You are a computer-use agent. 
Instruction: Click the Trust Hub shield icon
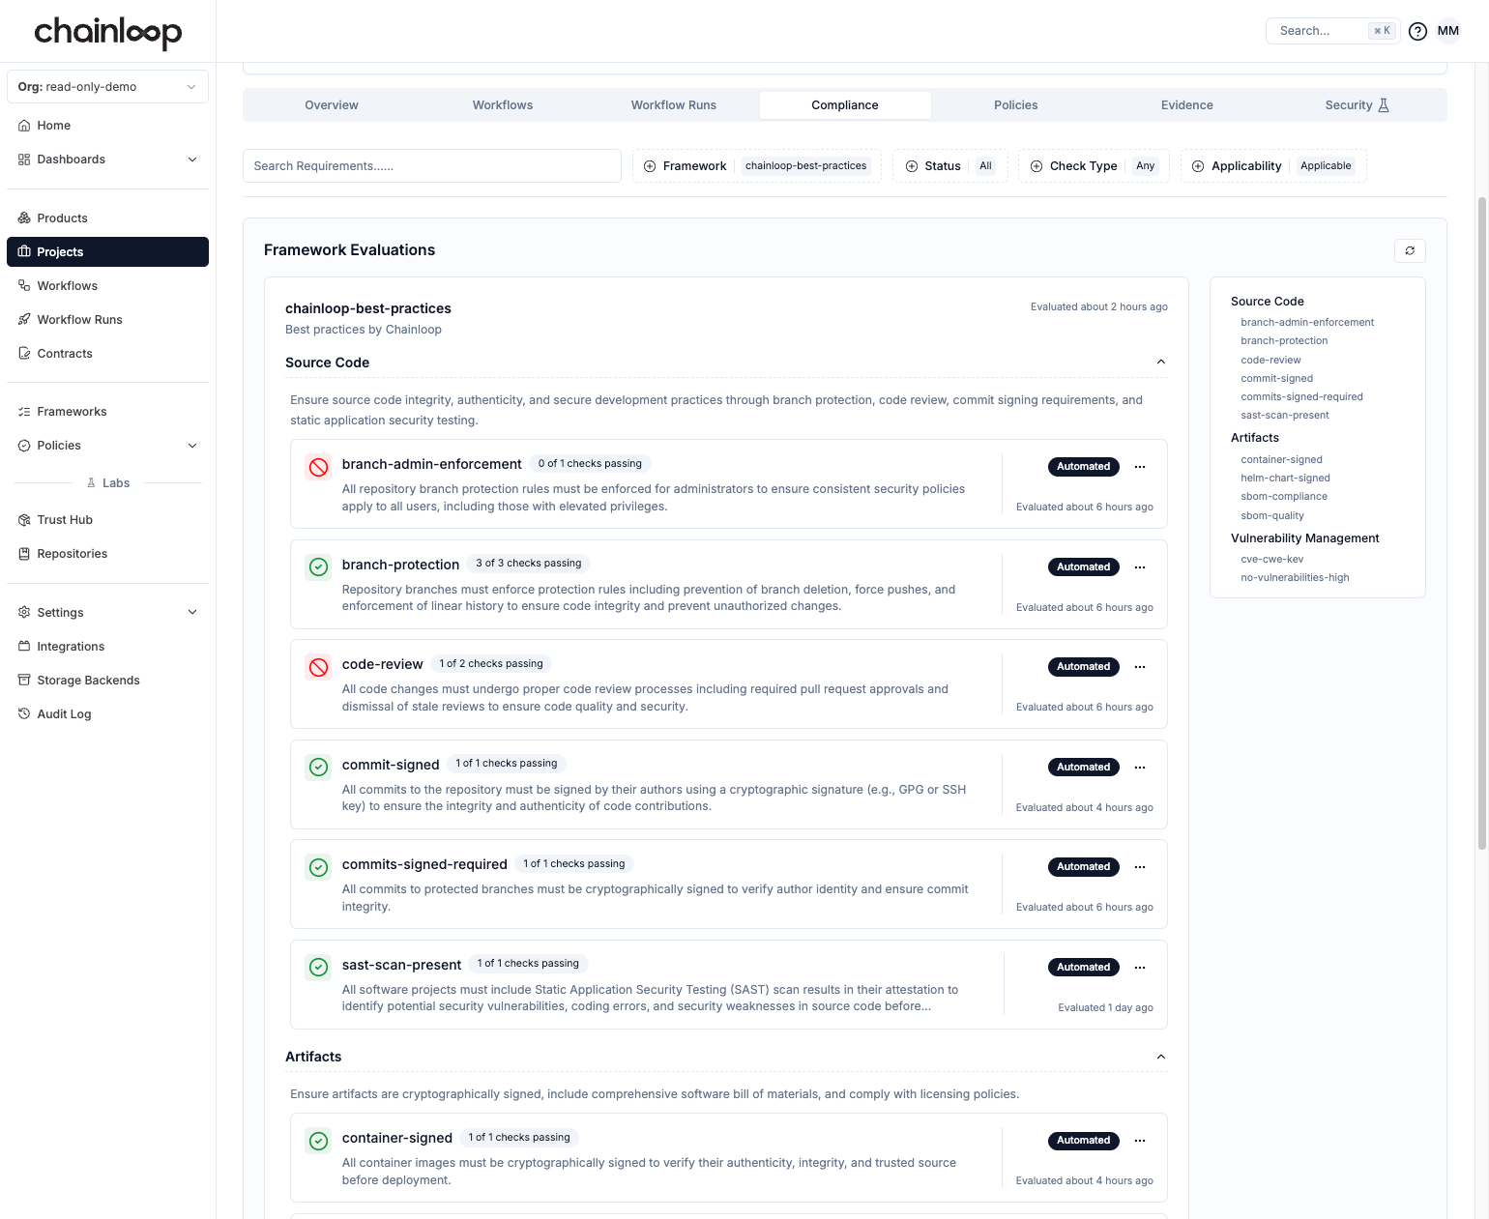(24, 519)
